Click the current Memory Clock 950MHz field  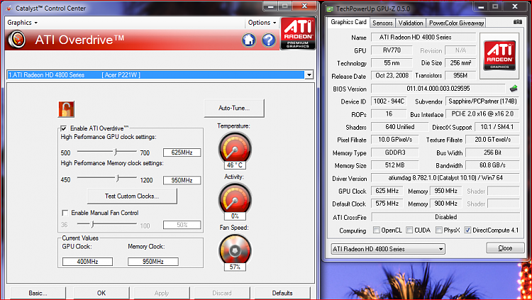coord(153,262)
